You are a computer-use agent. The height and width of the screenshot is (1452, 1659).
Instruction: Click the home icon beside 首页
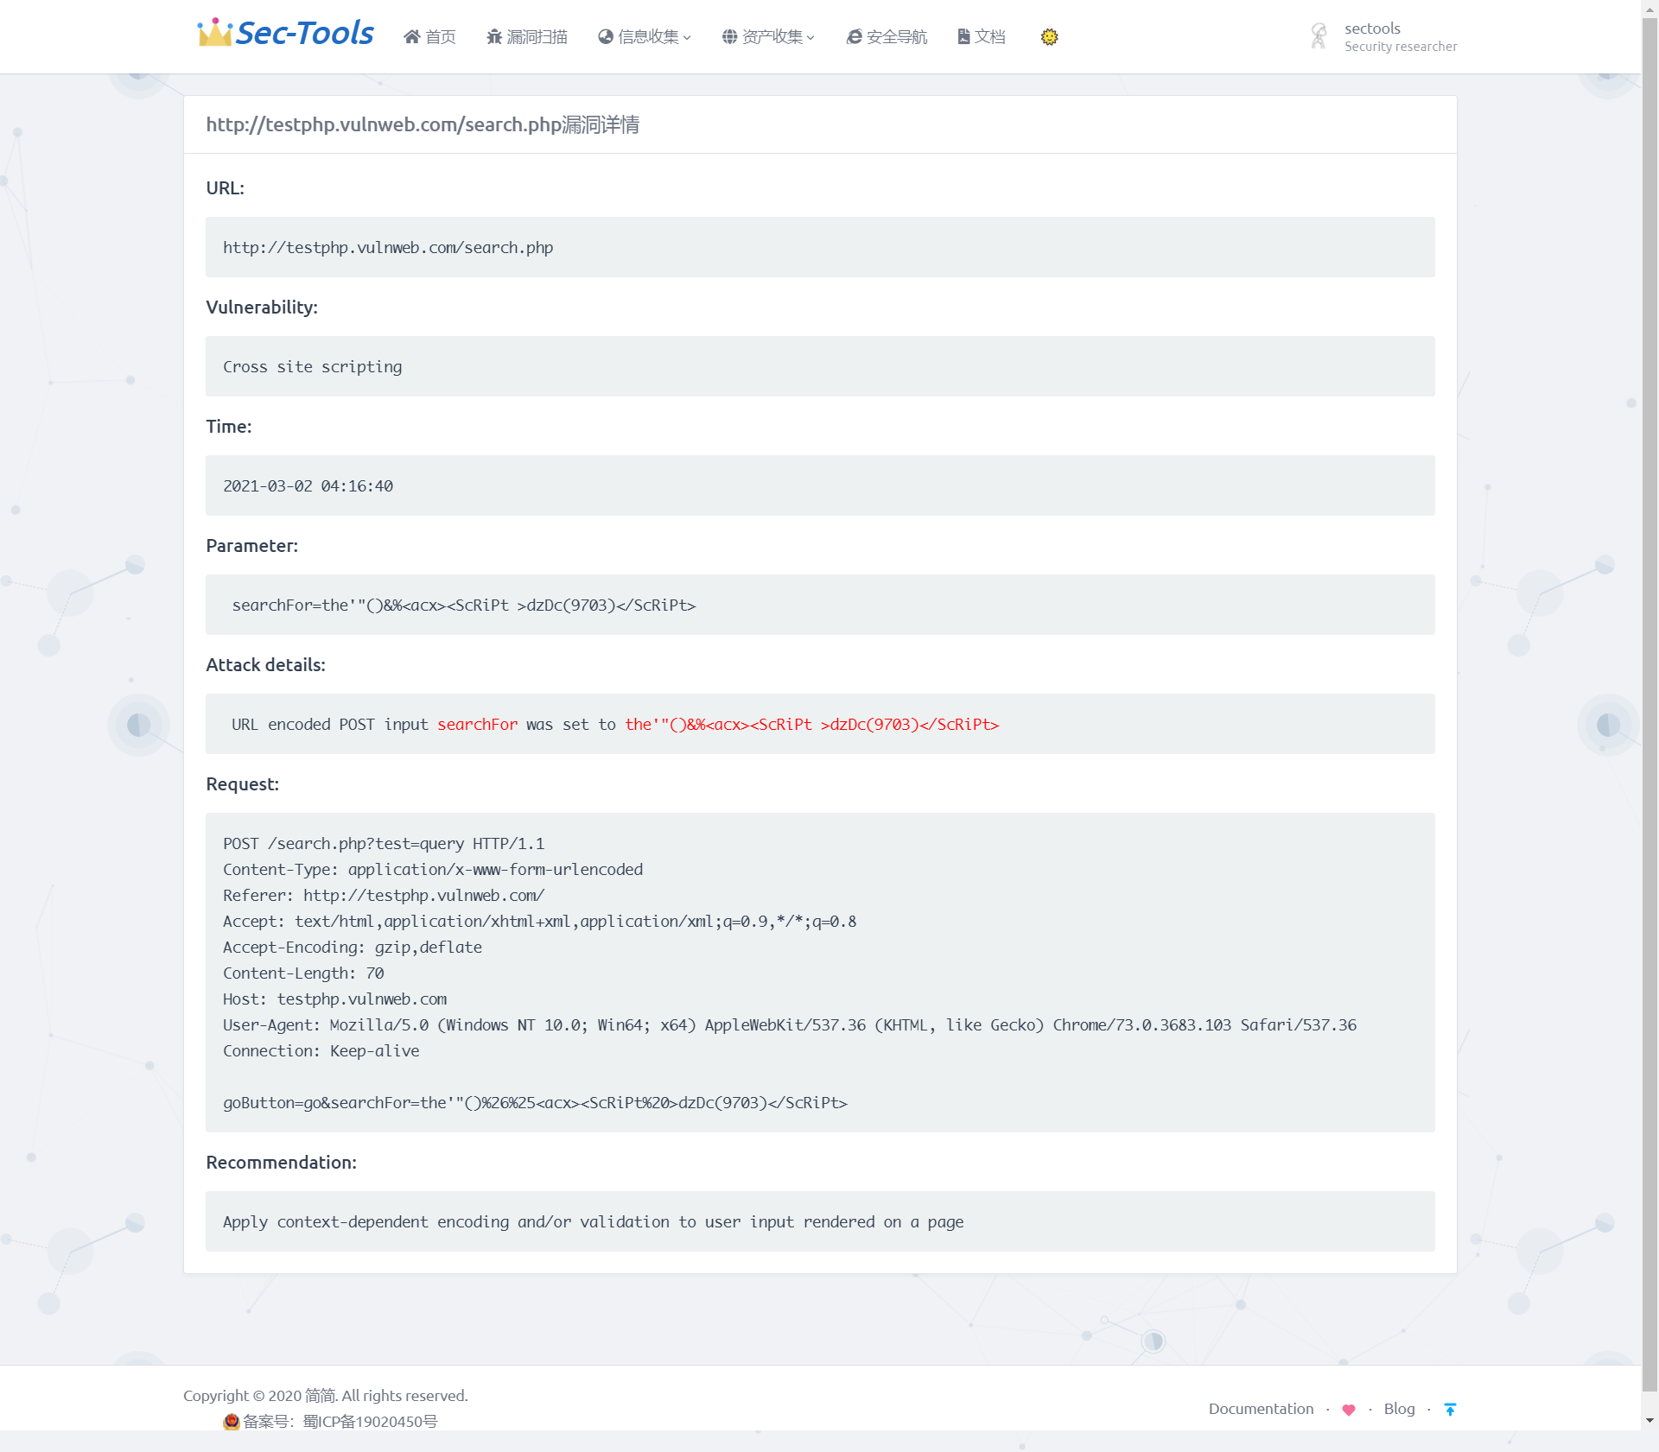pyautogui.click(x=412, y=36)
